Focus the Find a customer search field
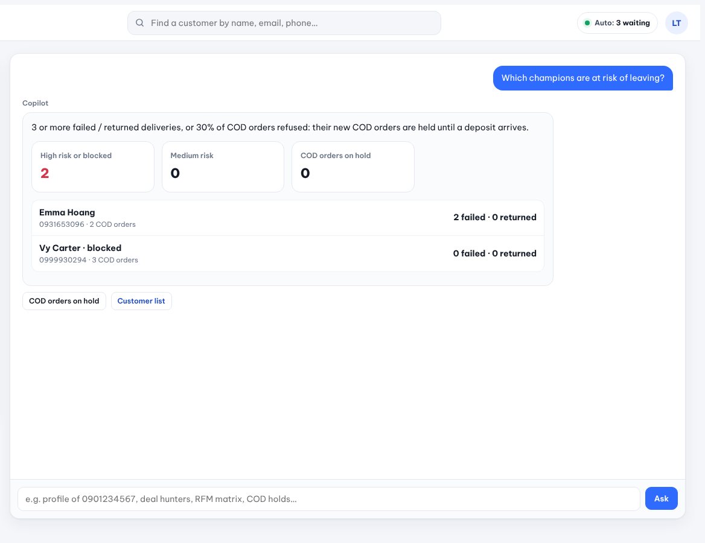705x543 pixels. tap(284, 23)
